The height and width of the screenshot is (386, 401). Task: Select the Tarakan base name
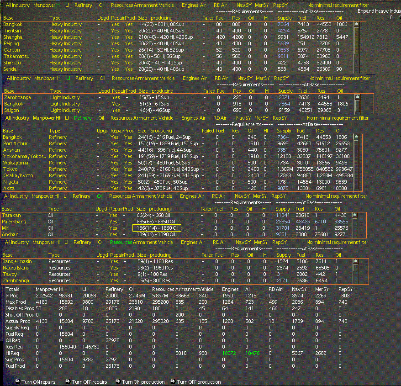[11, 215]
